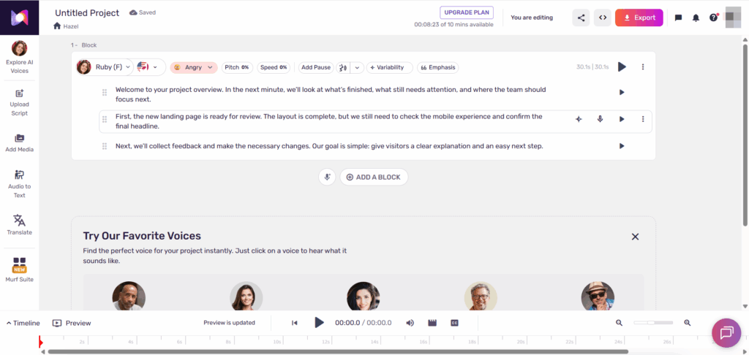
Task: Open Audio to Text tool
Action: click(x=20, y=184)
